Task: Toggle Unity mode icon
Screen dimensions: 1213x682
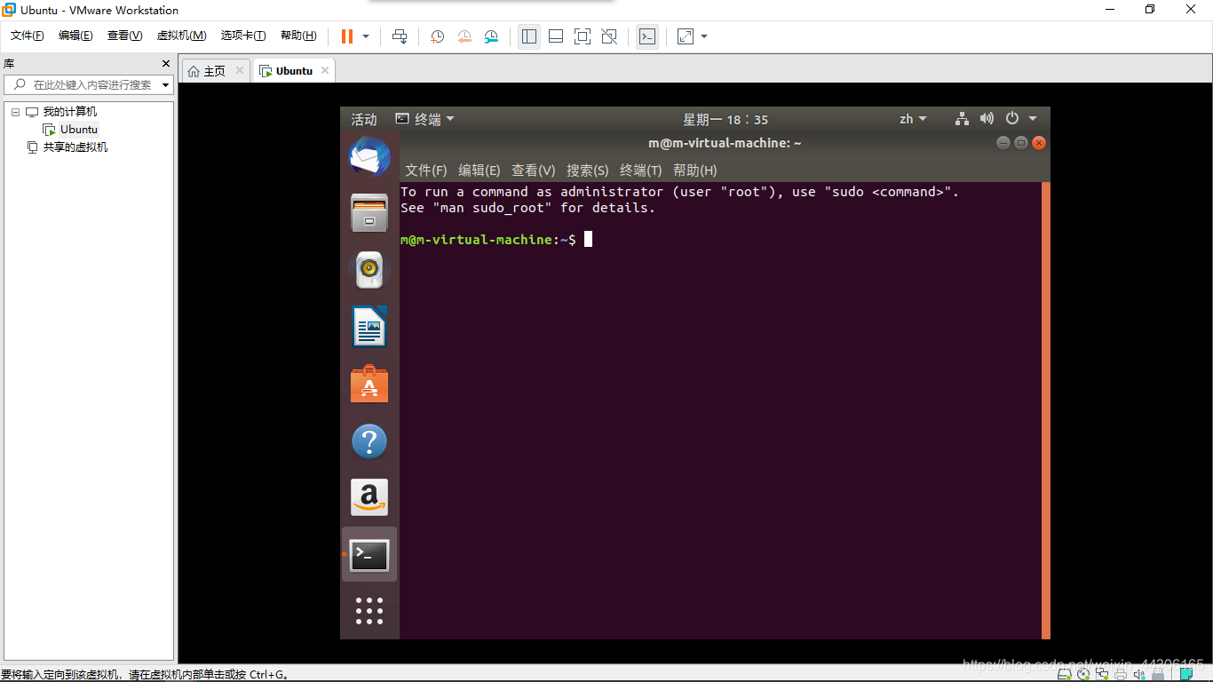Action: 609,36
